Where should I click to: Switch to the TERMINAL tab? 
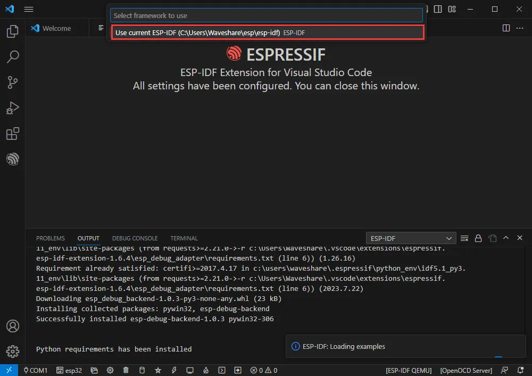tap(184, 238)
